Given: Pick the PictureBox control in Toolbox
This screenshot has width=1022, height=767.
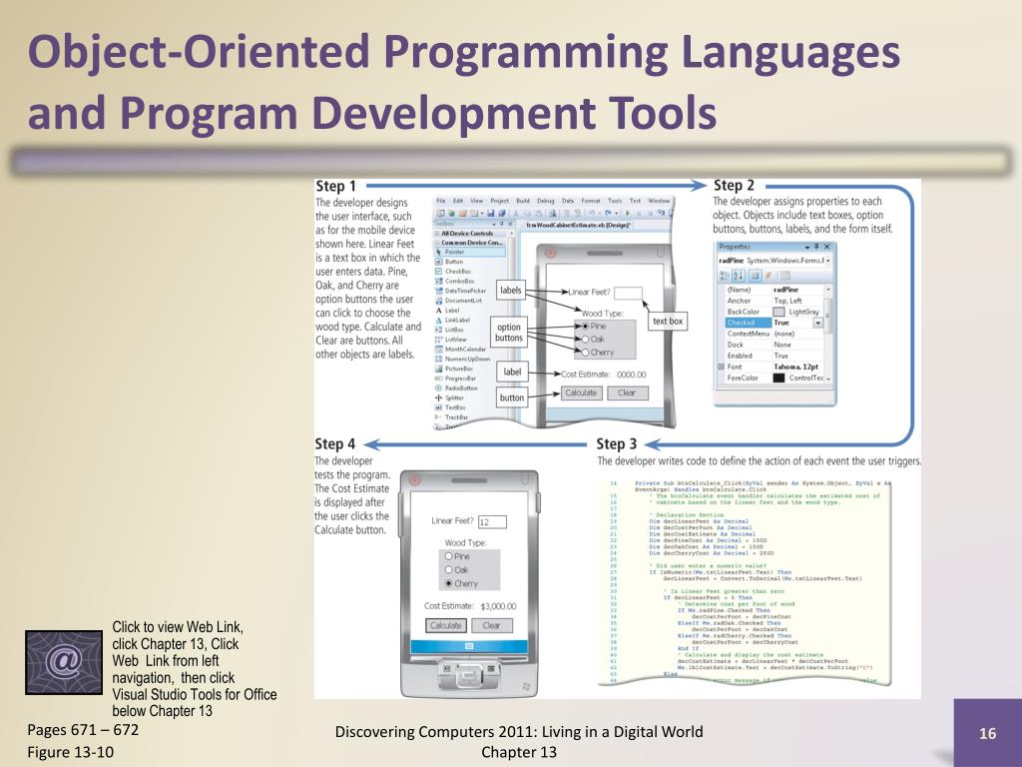Looking at the screenshot, I should [454, 369].
